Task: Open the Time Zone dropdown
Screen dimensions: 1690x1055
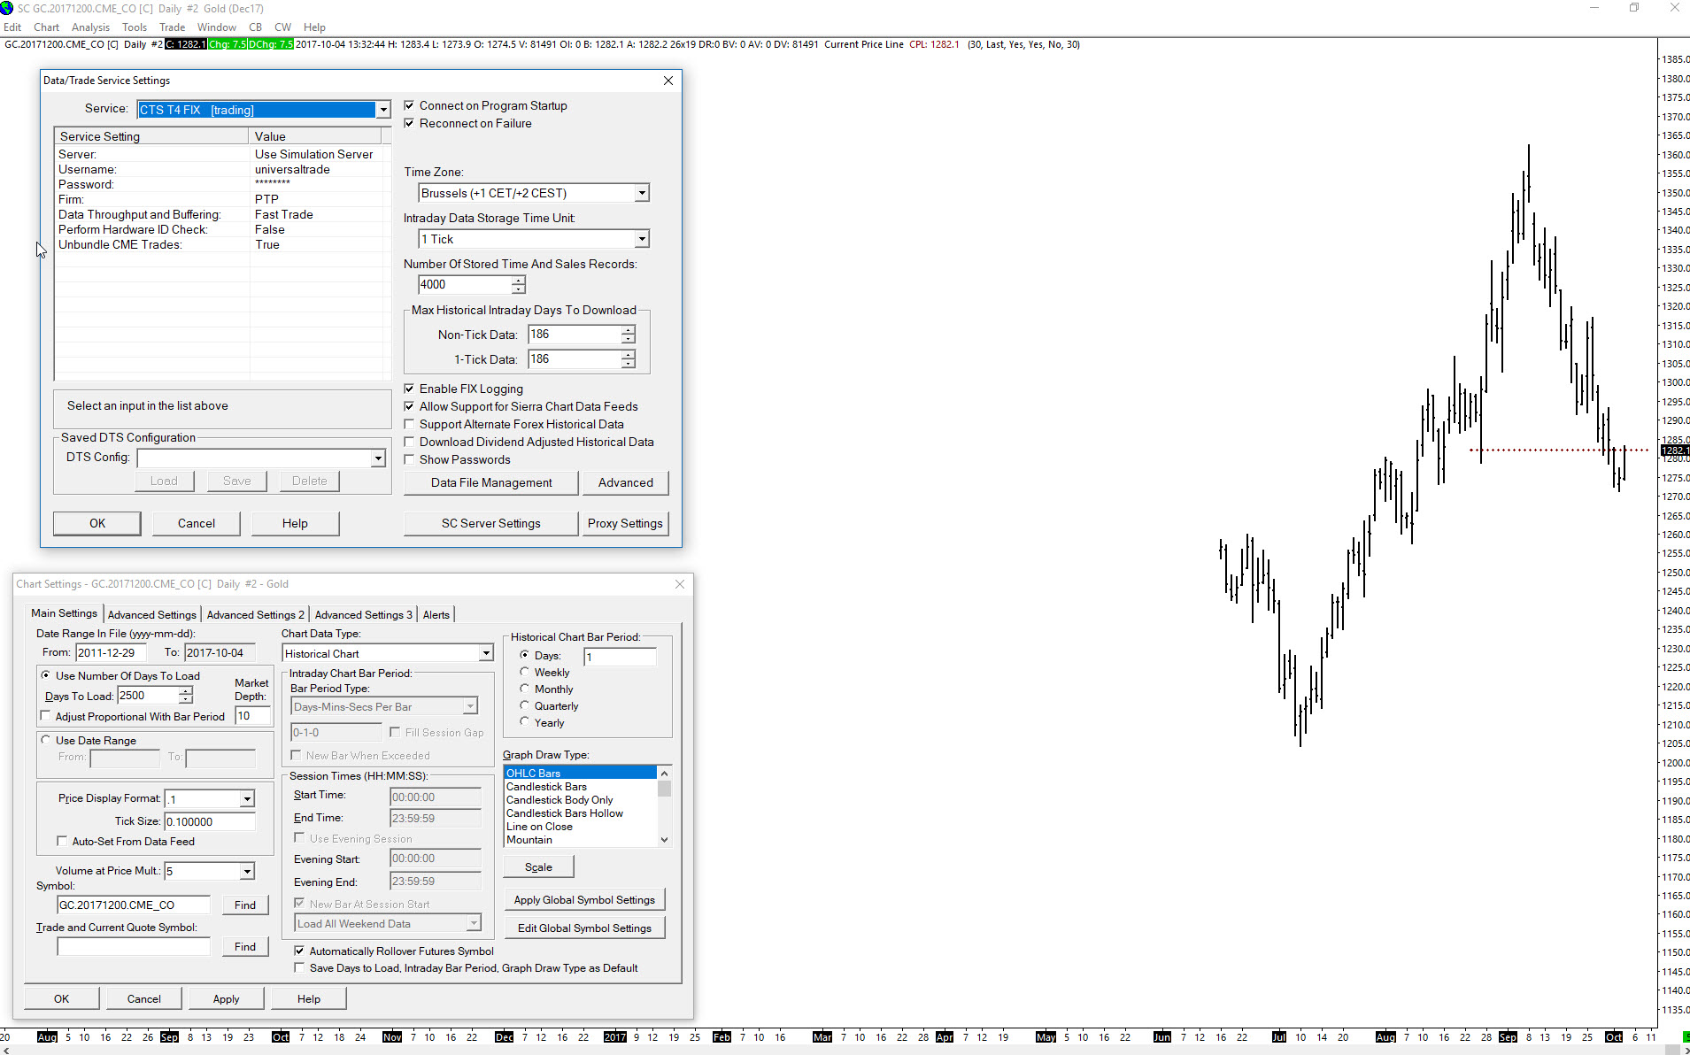Action: (x=642, y=193)
